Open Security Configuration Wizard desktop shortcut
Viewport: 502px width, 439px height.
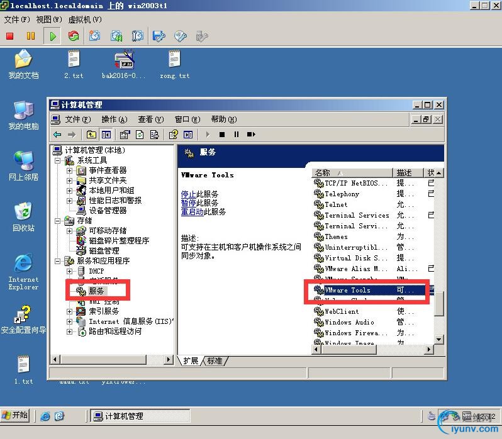23,320
